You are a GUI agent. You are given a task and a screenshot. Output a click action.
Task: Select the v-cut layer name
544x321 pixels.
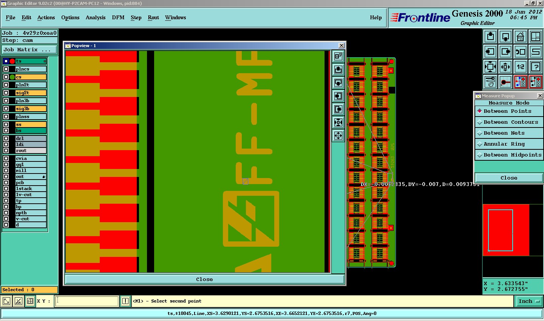tap(31, 219)
